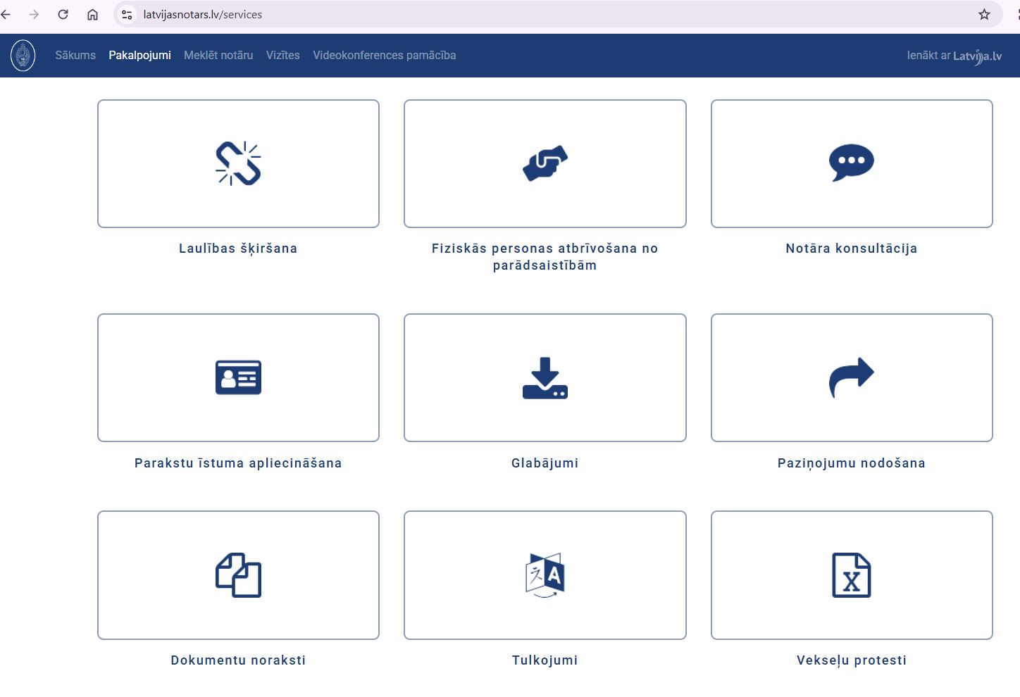Open the Meklēt notāru menu item
The height and width of the screenshot is (697, 1020).
pyautogui.click(x=218, y=56)
